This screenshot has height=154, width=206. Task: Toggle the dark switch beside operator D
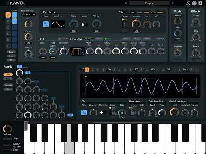click(x=15, y=34)
